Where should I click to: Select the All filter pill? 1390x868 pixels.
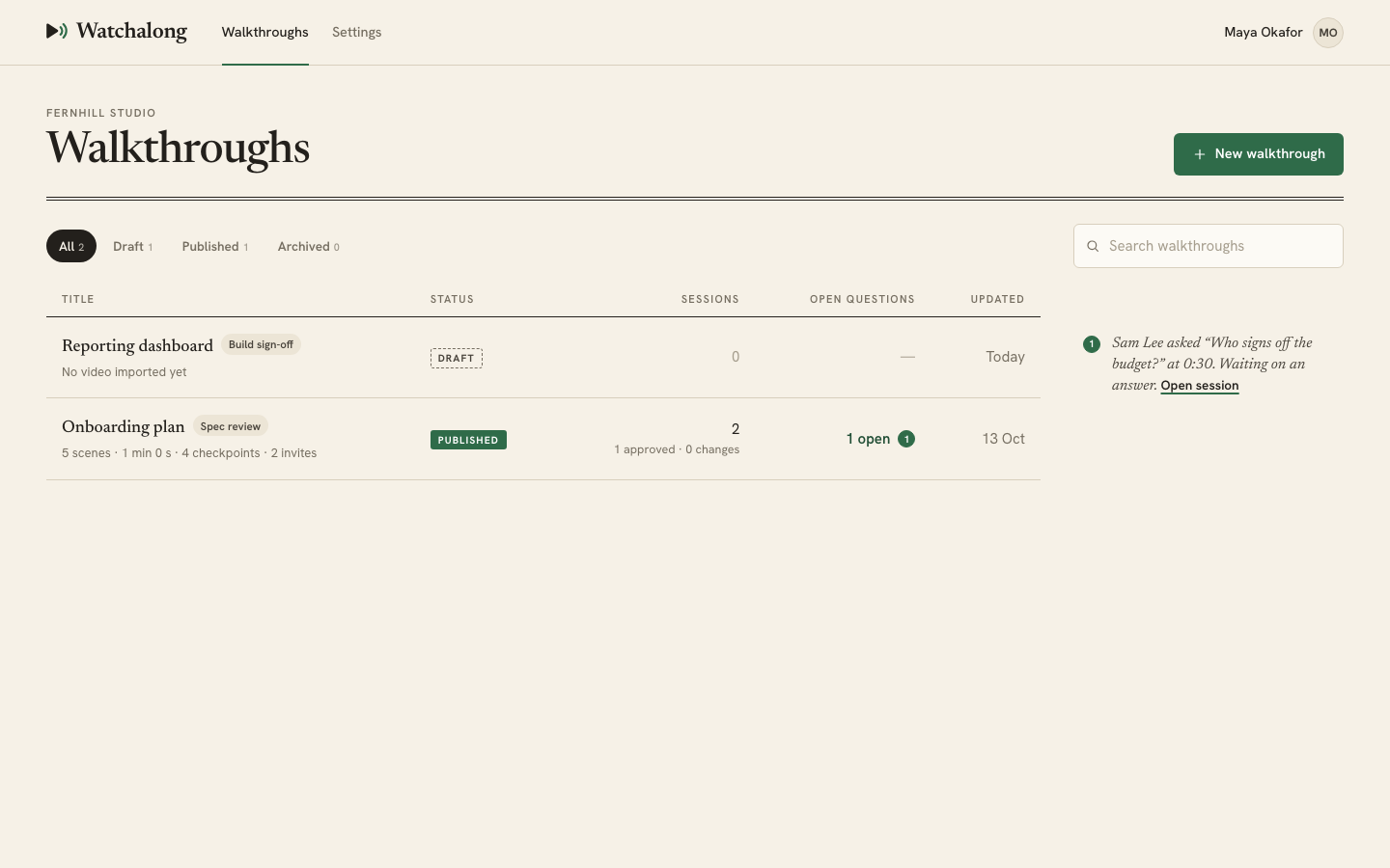point(71,246)
